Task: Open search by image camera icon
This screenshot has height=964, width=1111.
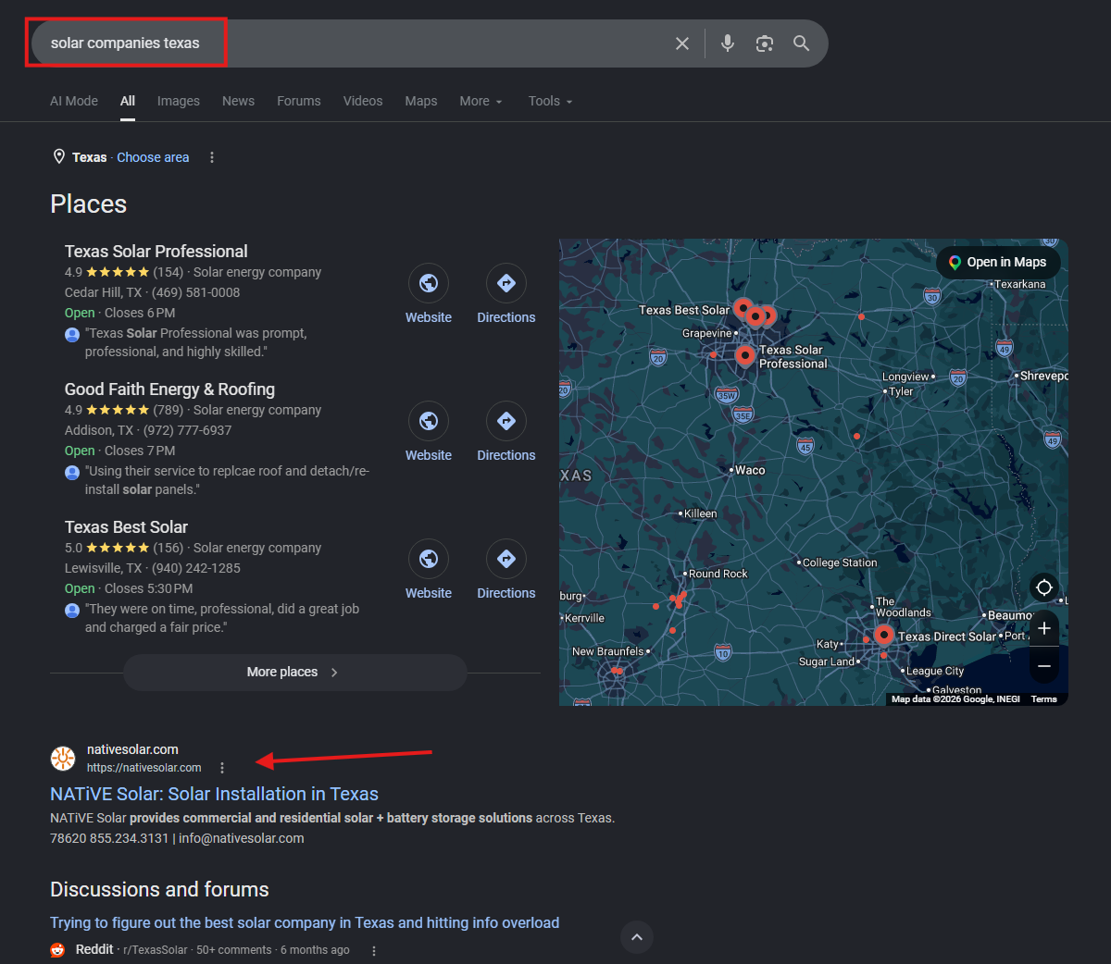Action: click(x=765, y=43)
